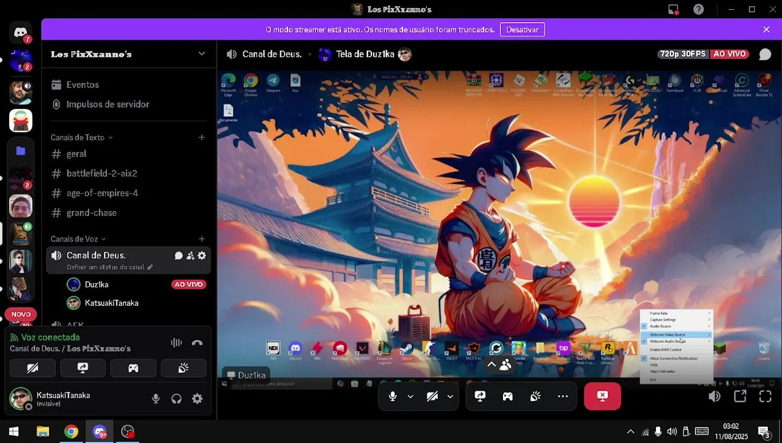Collapse the Canais de Texto category

[82, 137]
